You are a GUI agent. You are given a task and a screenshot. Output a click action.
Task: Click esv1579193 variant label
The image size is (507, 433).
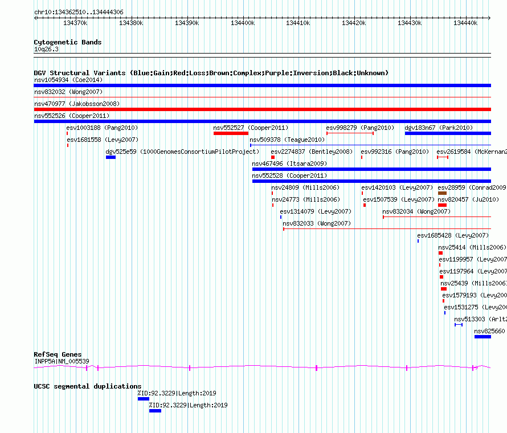coord(475,295)
